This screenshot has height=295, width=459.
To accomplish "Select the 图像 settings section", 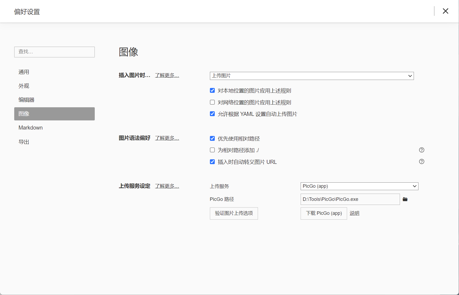I will coord(54,114).
